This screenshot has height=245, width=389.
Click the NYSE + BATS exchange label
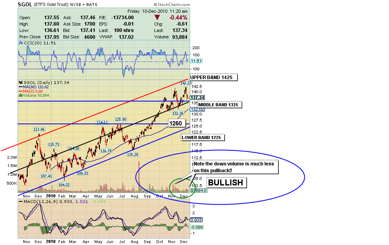click(x=83, y=4)
